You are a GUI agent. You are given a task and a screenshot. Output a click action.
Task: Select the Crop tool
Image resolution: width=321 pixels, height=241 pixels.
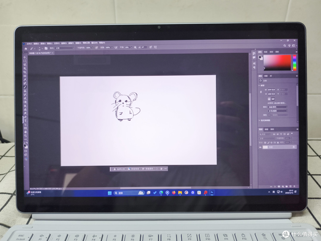(25, 72)
